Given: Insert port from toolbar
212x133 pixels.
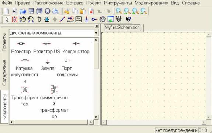Looking at the screenshot, I should [94, 20].
